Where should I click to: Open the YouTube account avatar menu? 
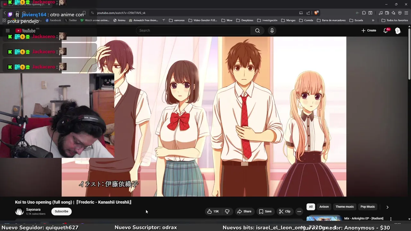tap(398, 30)
